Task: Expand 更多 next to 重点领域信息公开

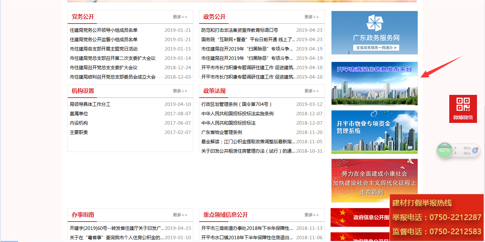Action: pos(311,215)
